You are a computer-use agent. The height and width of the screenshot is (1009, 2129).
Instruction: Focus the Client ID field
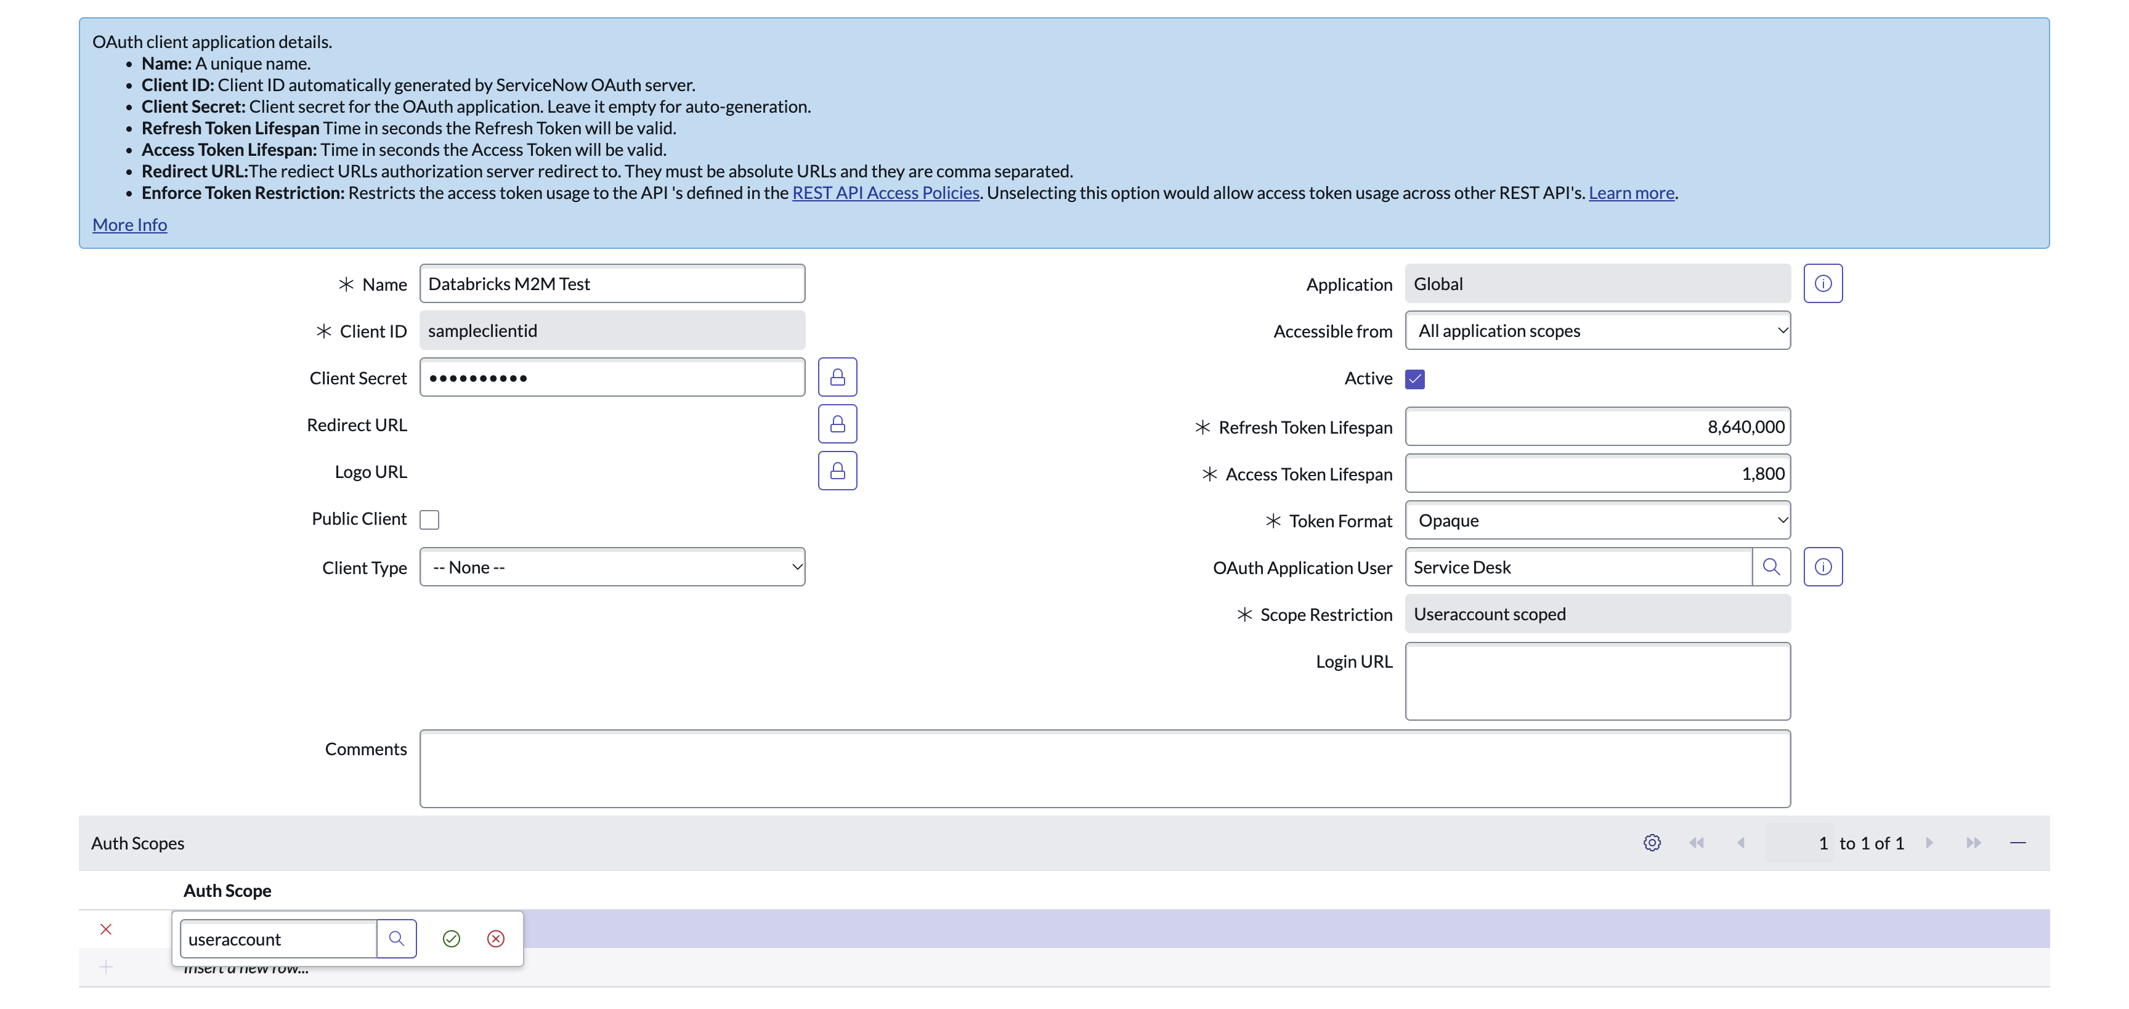pos(612,331)
